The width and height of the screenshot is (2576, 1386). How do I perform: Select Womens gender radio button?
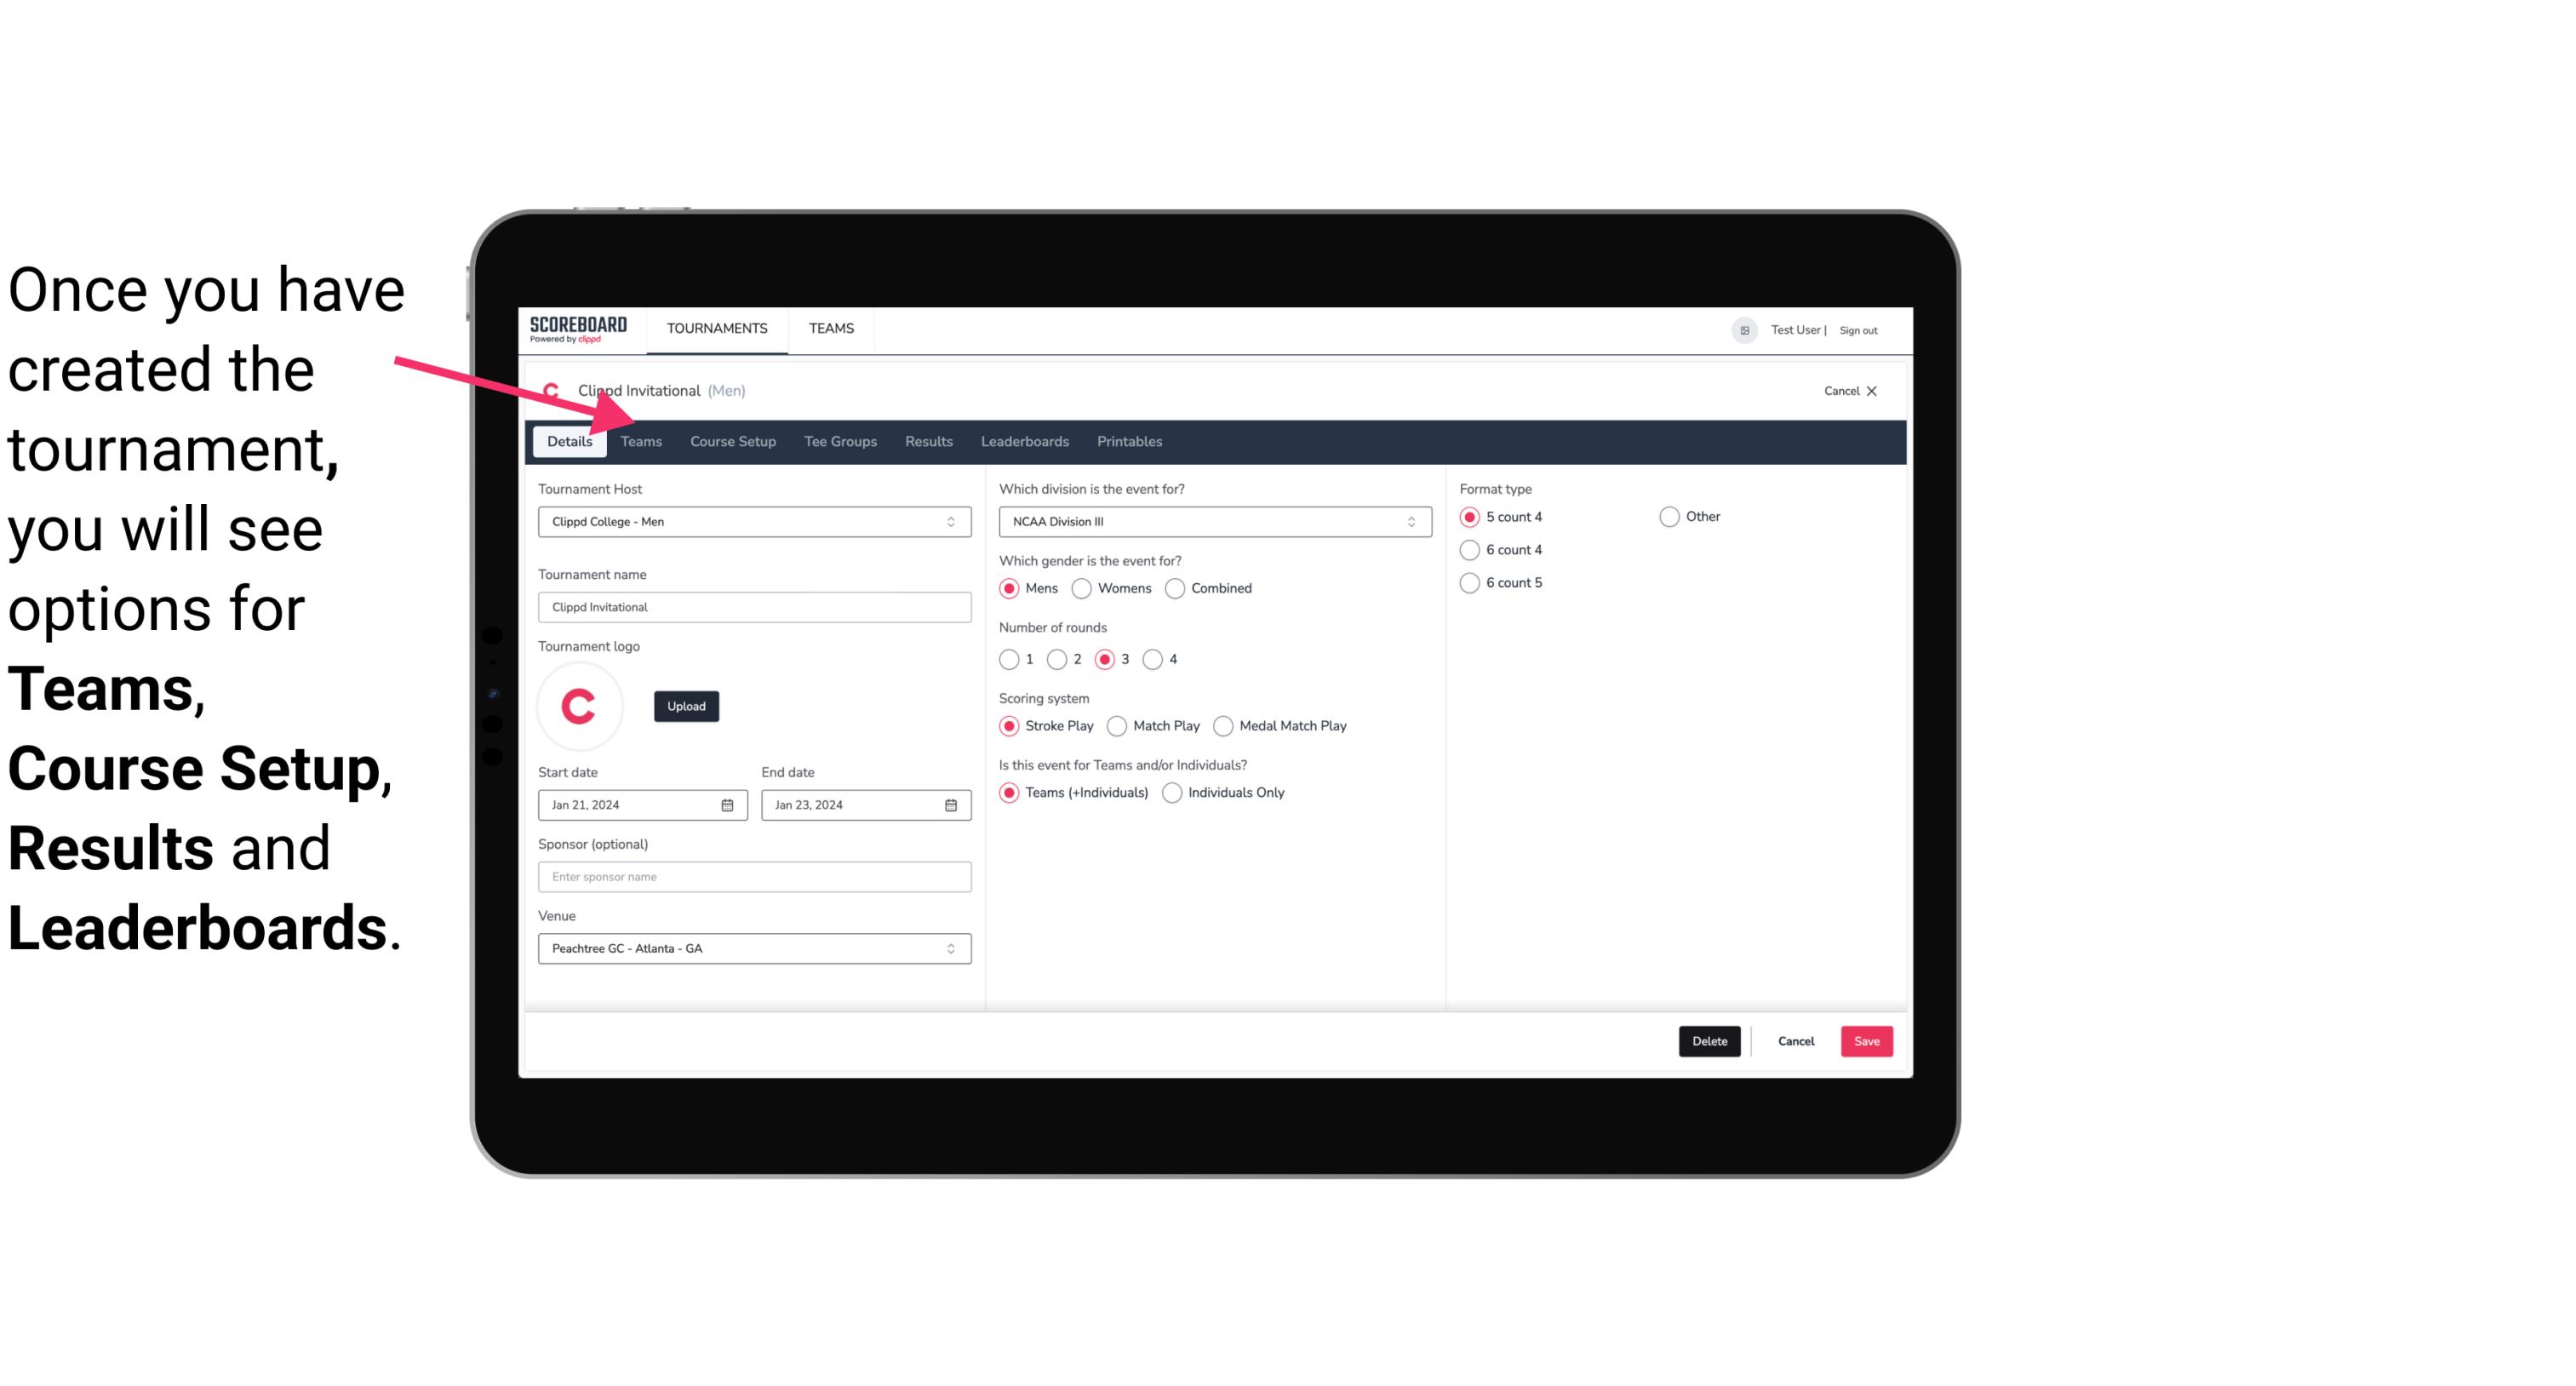1082,587
